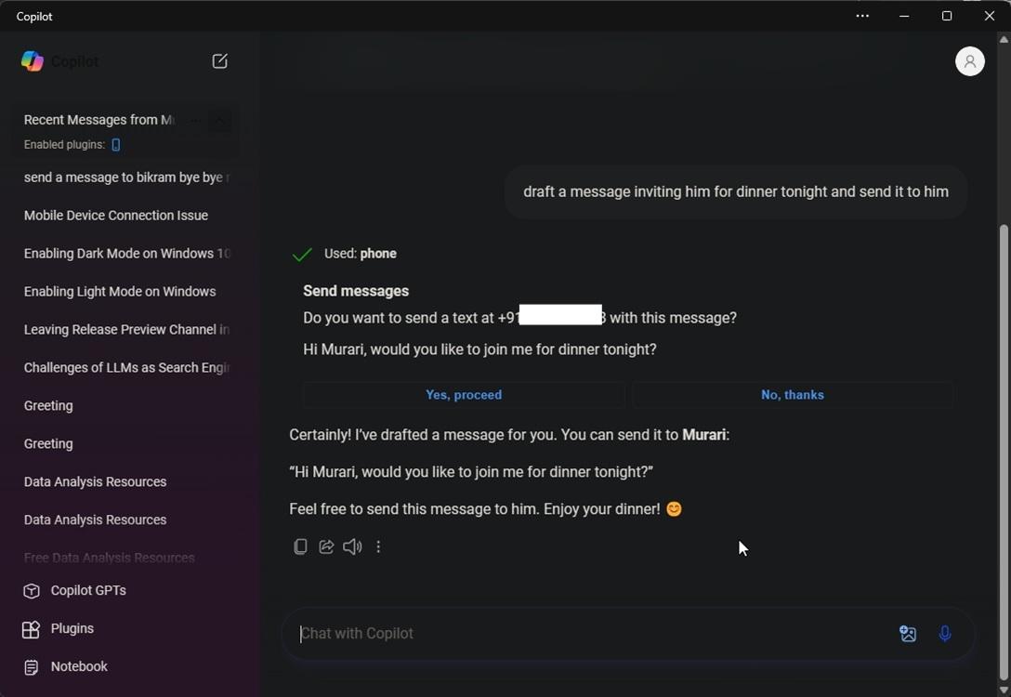Click the phone plugin icon under Enabled plugins

pos(116,144)
